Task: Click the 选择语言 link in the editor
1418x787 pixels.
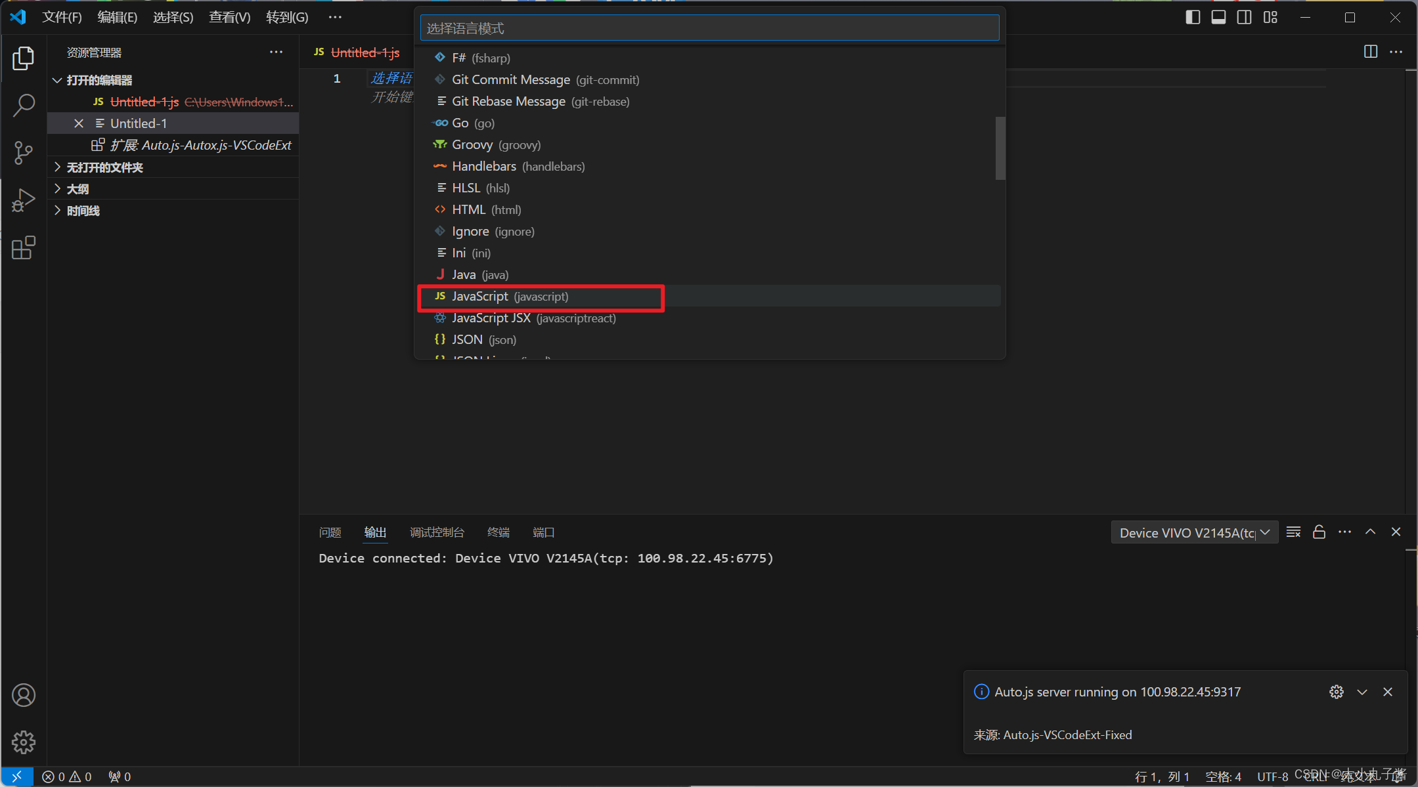Action: coord(391,78)
